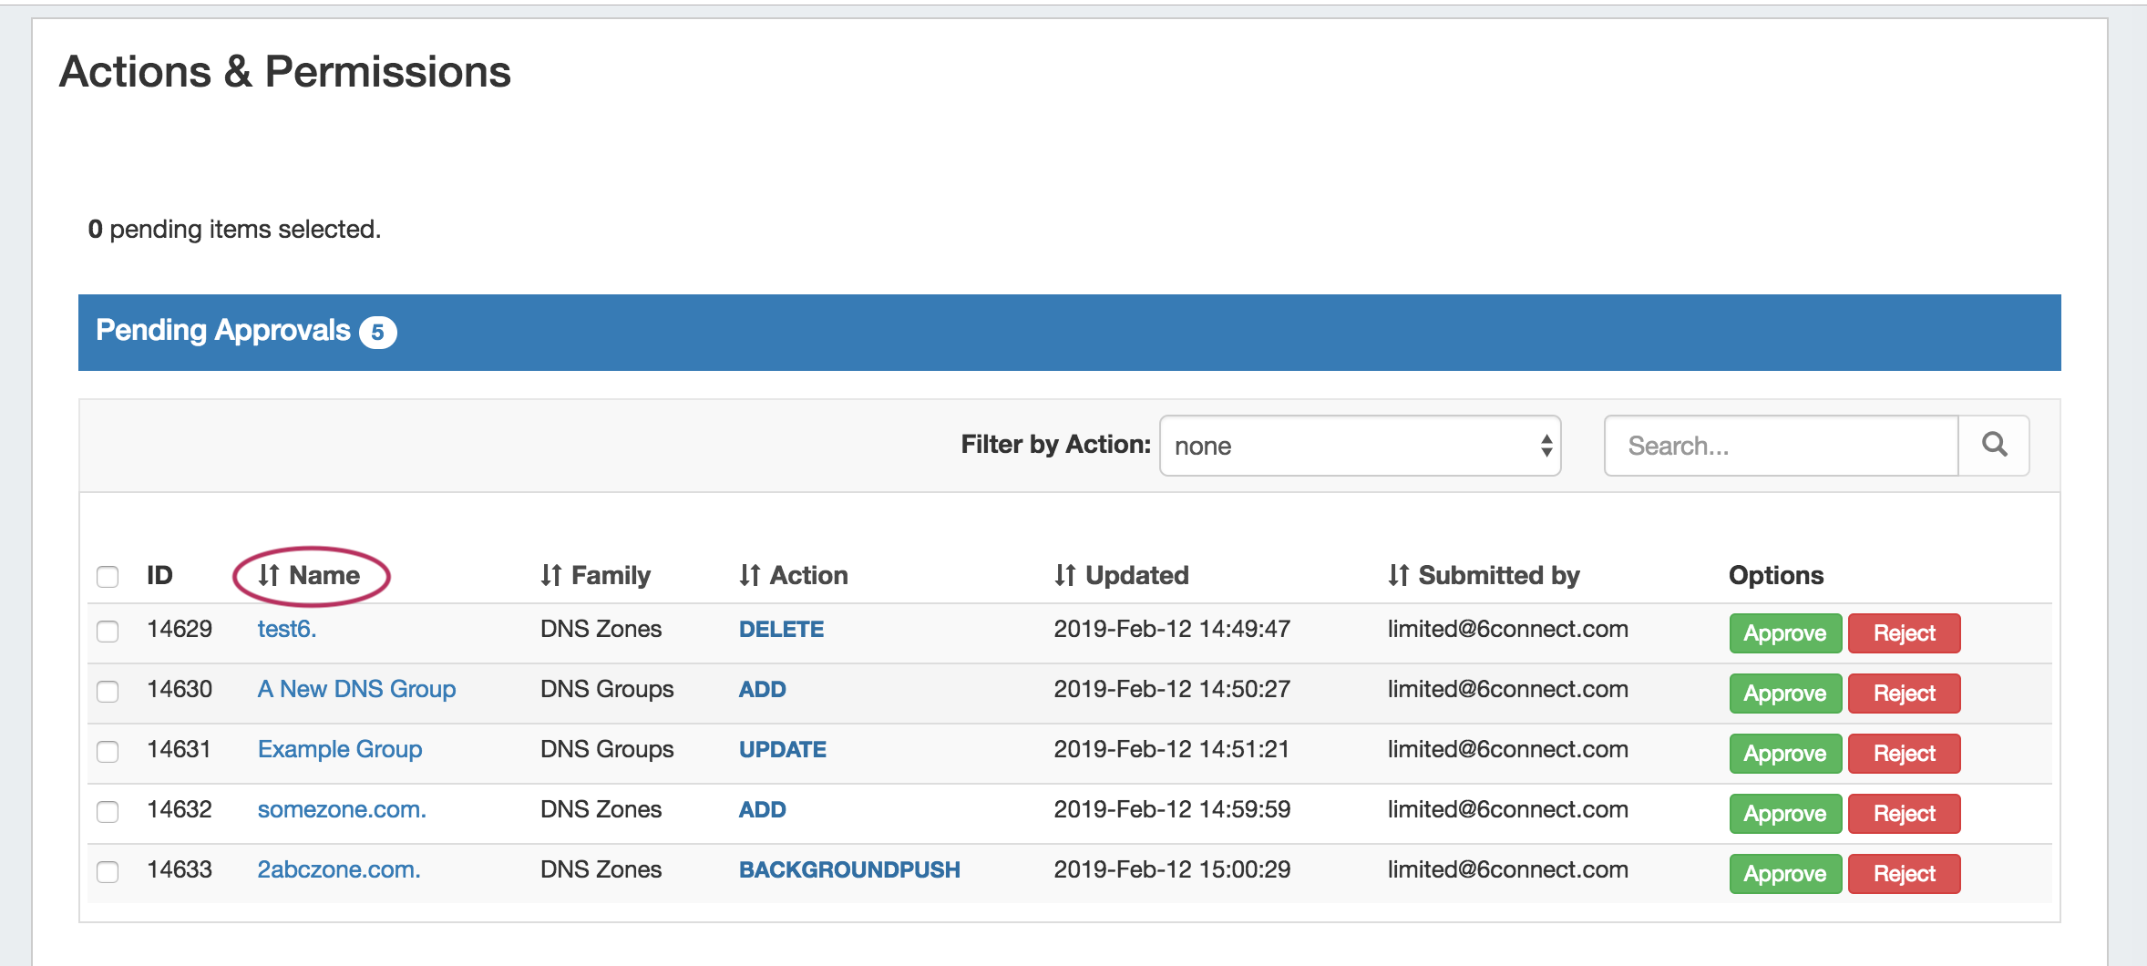2147x966 pixels.
Task: Sort table by Submitted by column
Action: (1483, 576)
